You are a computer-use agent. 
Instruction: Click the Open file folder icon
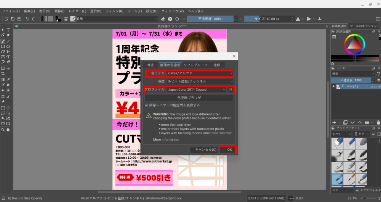13,19
